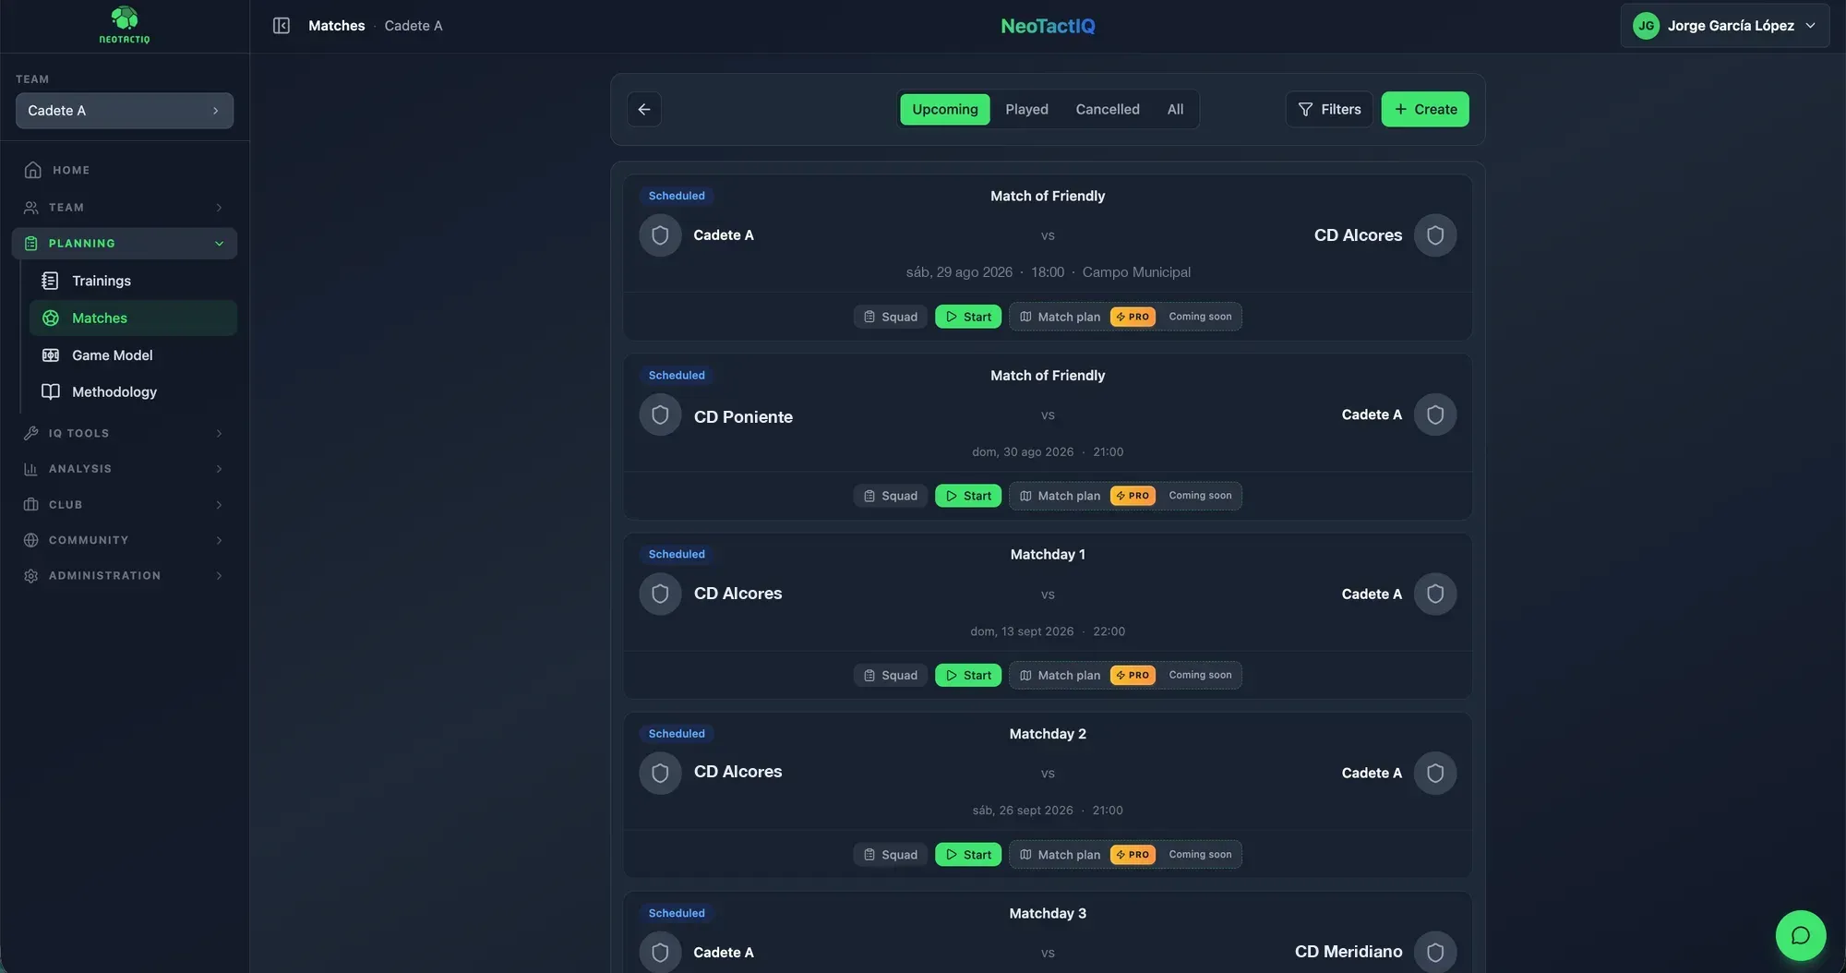Open the green chat bubble icon

point(1801,935)
